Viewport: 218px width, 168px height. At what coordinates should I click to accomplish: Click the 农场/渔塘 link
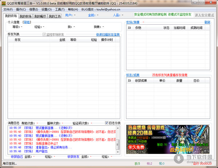pos(133,22)
